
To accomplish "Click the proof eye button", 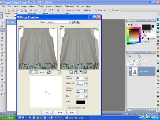I will click(81, 72).
